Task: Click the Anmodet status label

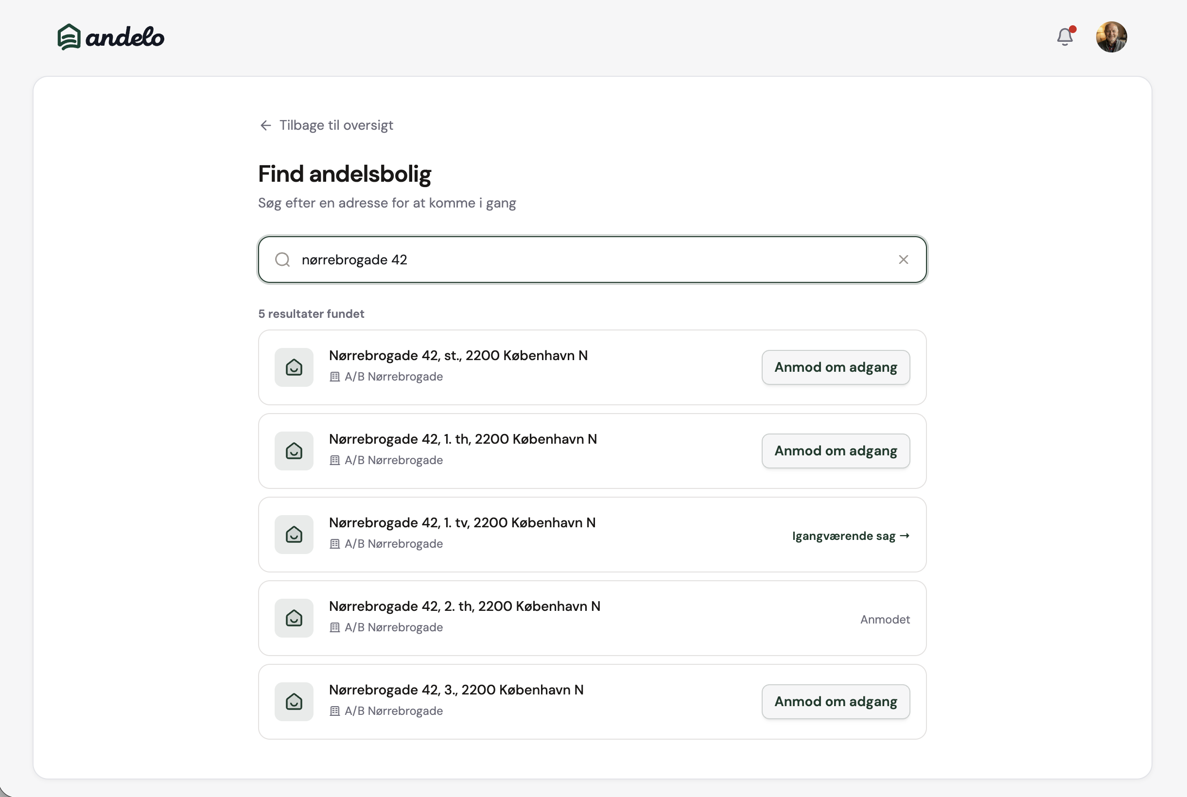Action: pyautogui.click(x=885, y=619)
